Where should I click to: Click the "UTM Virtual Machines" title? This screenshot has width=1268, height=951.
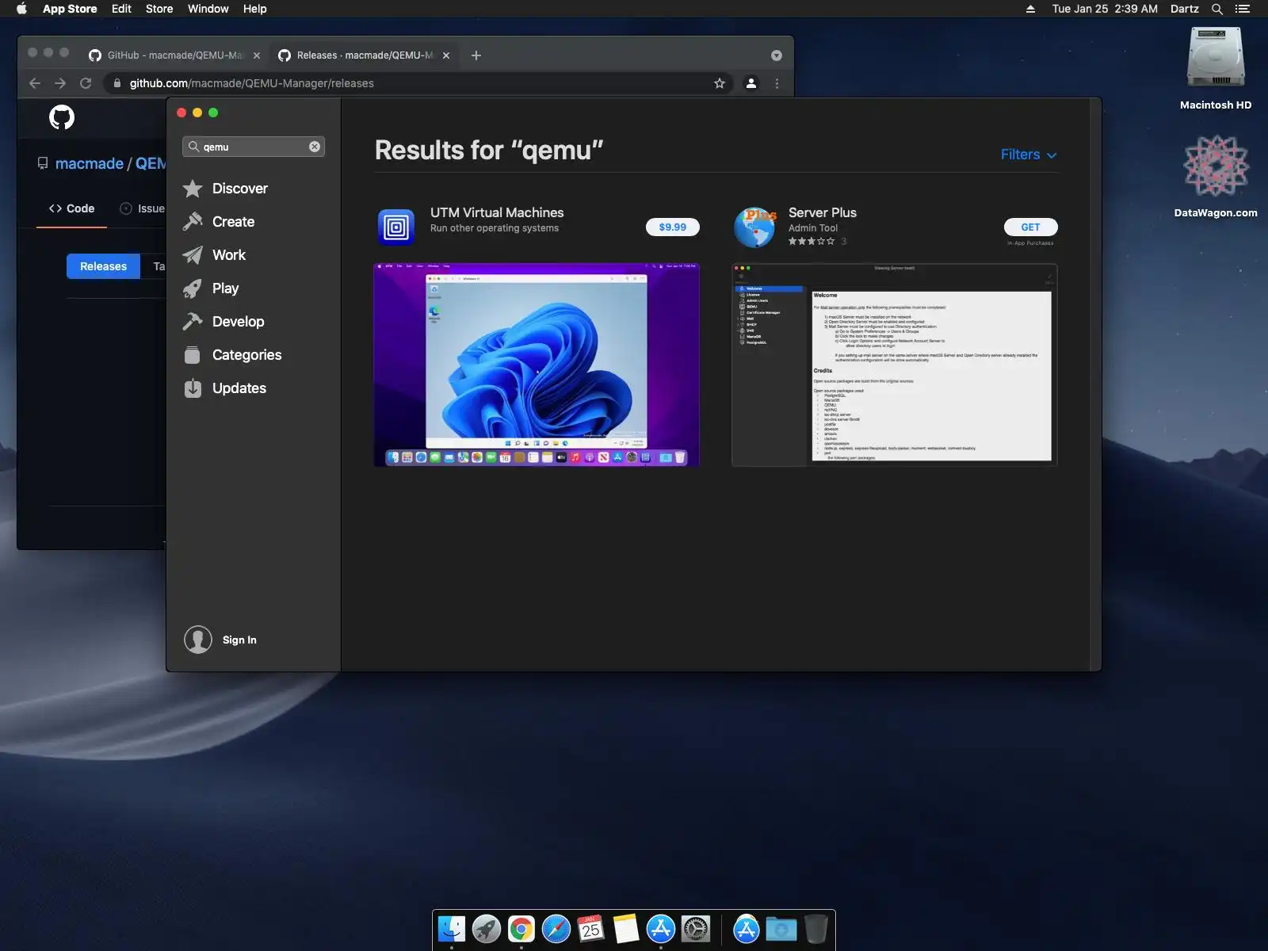click(x=497, y=212)
